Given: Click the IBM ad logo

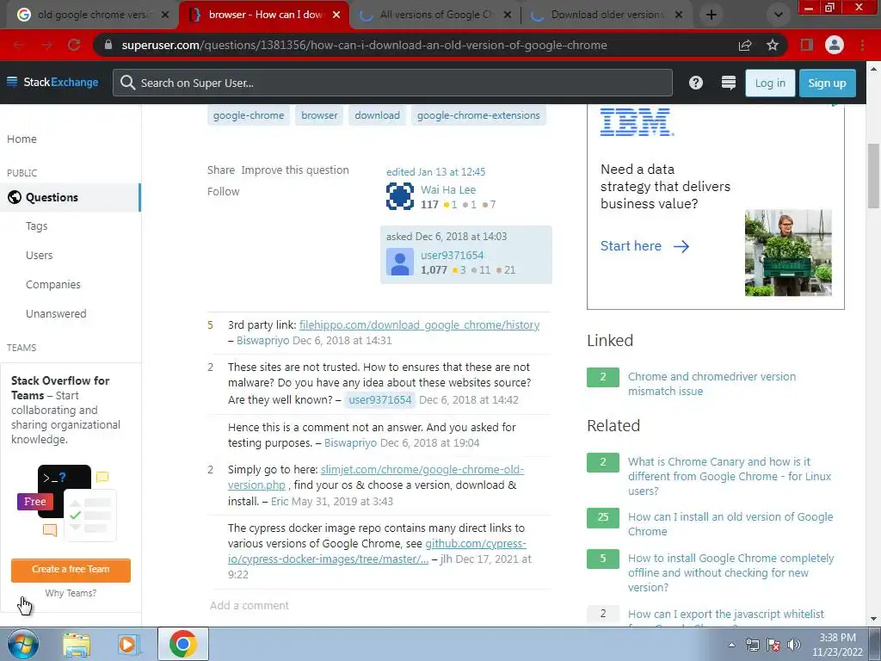Looking at the screenshot, I should tap(637, 122).
